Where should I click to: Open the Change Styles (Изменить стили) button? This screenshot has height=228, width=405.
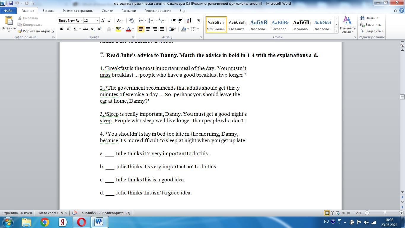coord(347,25)
